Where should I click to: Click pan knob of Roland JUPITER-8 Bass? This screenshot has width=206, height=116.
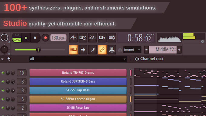(8, 81)
